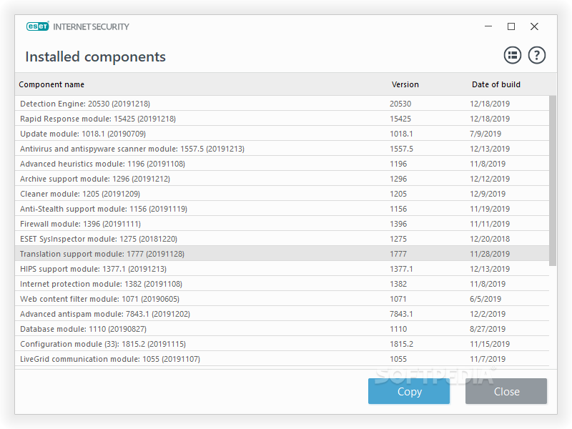This screenshot has width=572, height=429.
Task: Select Archive support module: 1296 row
Action: 282,179
